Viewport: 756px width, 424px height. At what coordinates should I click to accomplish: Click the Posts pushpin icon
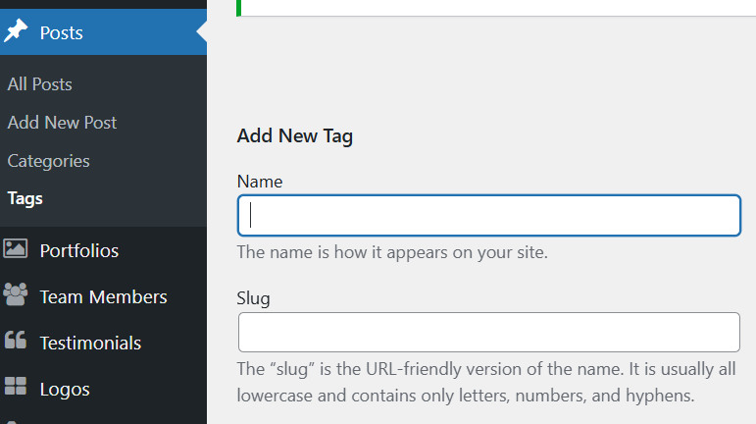[16, 32]
